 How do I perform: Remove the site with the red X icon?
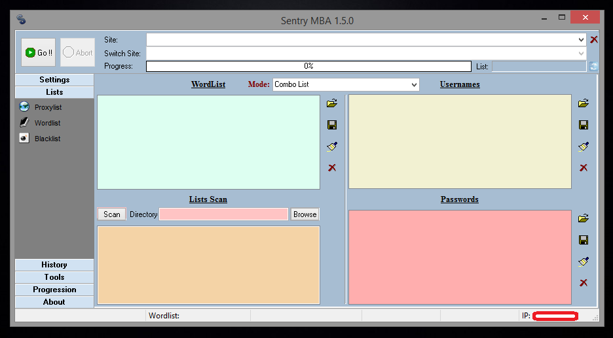594,39
